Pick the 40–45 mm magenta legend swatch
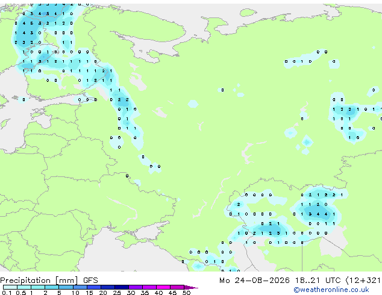 [163, 287]
